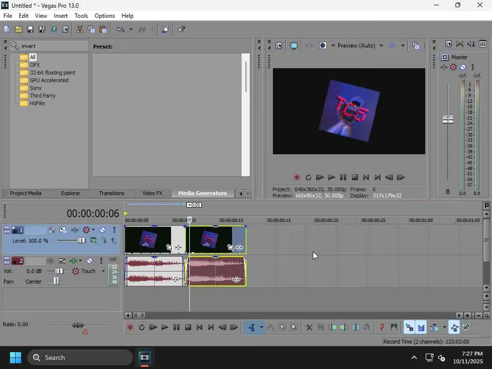The height and width of the screenshot is (369, 492).
Task: Paste with the clipboard toolbar icon
Action: [x=103, y=29]
